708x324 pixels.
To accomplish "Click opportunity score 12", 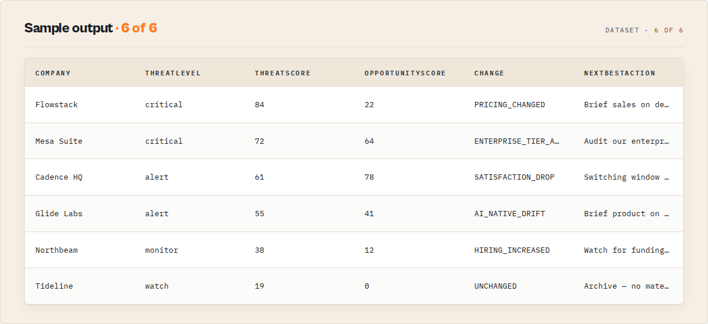I will tap(369, 250).
